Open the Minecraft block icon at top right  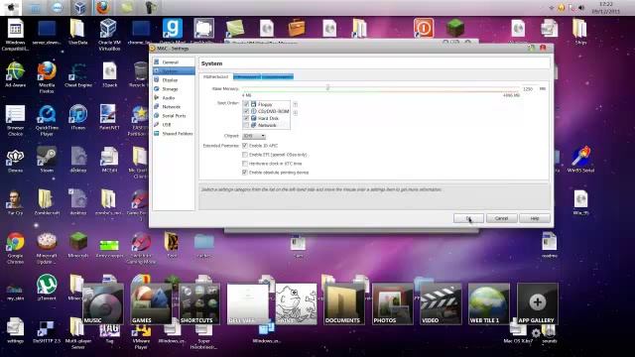[455, 28]
